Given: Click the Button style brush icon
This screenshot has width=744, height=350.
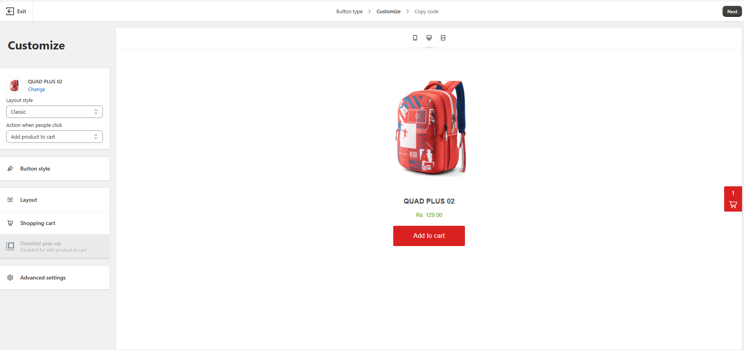Looking at the screenshot, I should [x=10, y=169].
